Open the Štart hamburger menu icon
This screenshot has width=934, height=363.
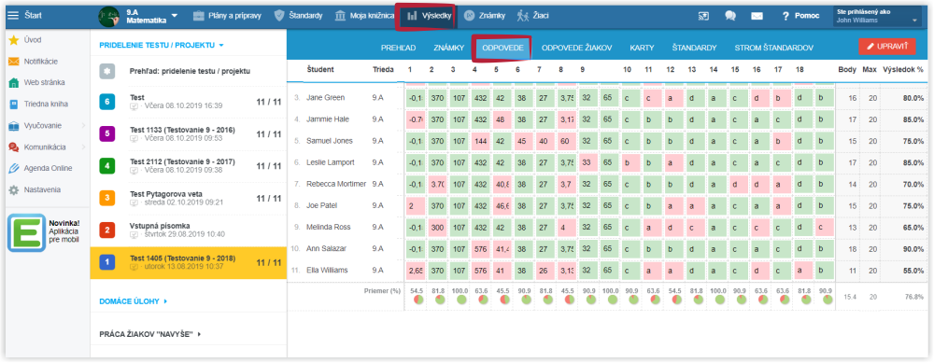click(x=13, y=16)
